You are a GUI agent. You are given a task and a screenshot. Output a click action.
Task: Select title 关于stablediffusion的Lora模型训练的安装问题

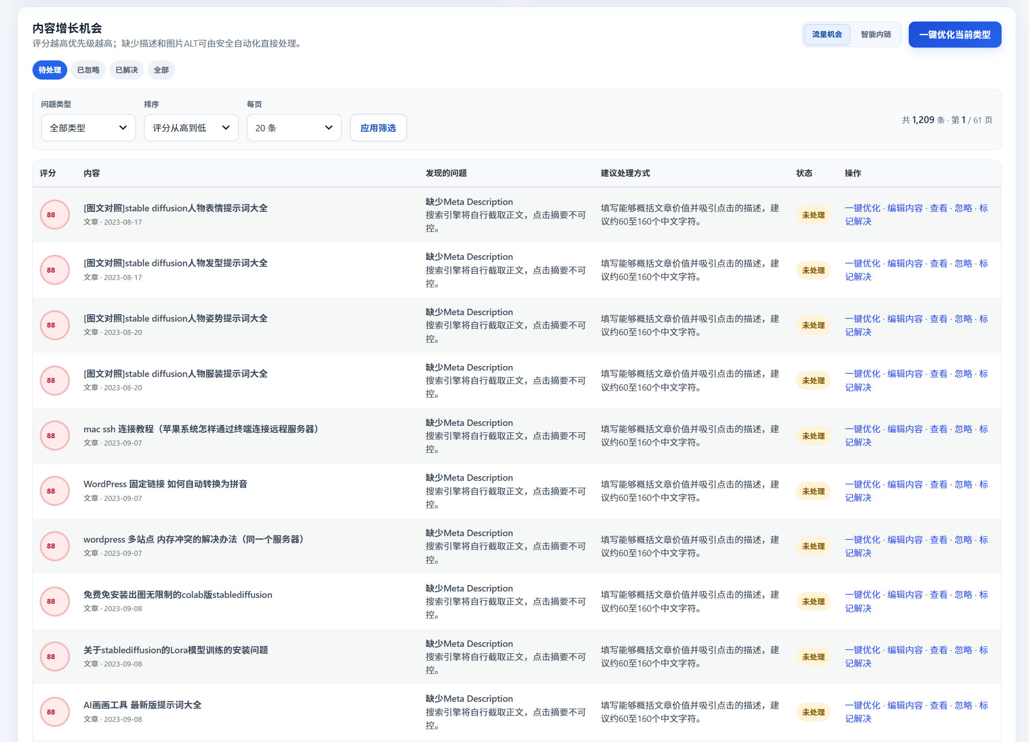[x=176, y=650]
